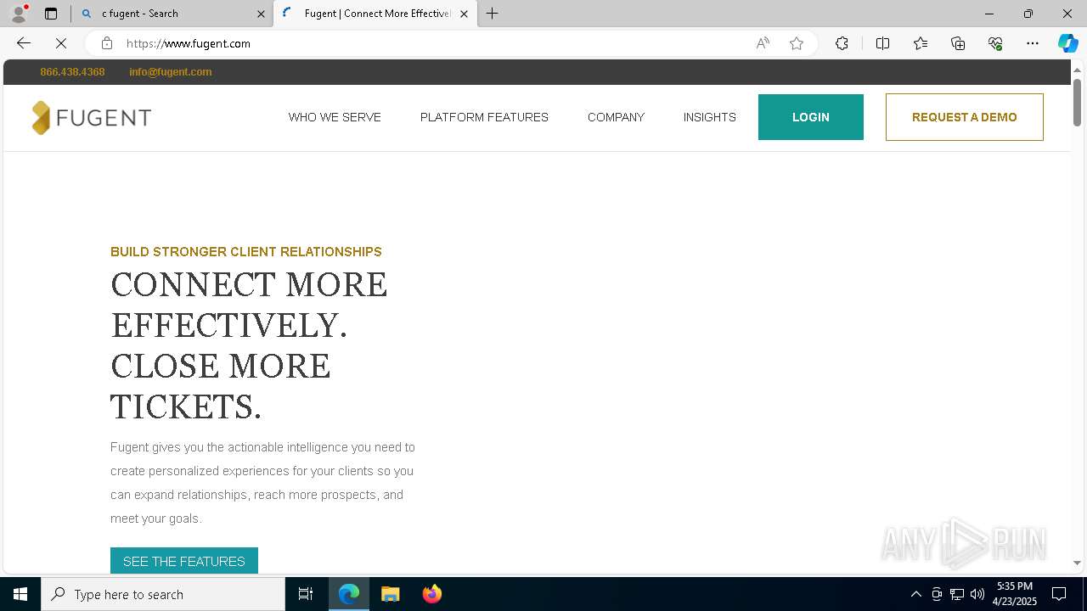Open Edge Settings and more menu
This screenshot has height=611, width=1087.
click(x=1033, y=43)
